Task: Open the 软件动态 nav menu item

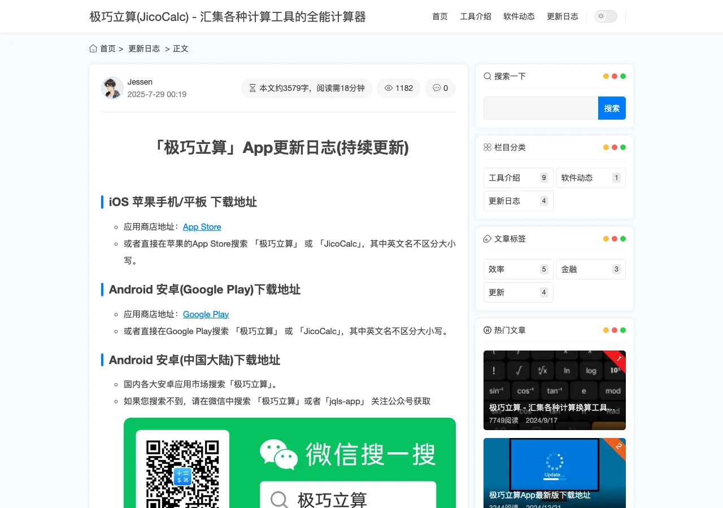Action: pos(519,16)
